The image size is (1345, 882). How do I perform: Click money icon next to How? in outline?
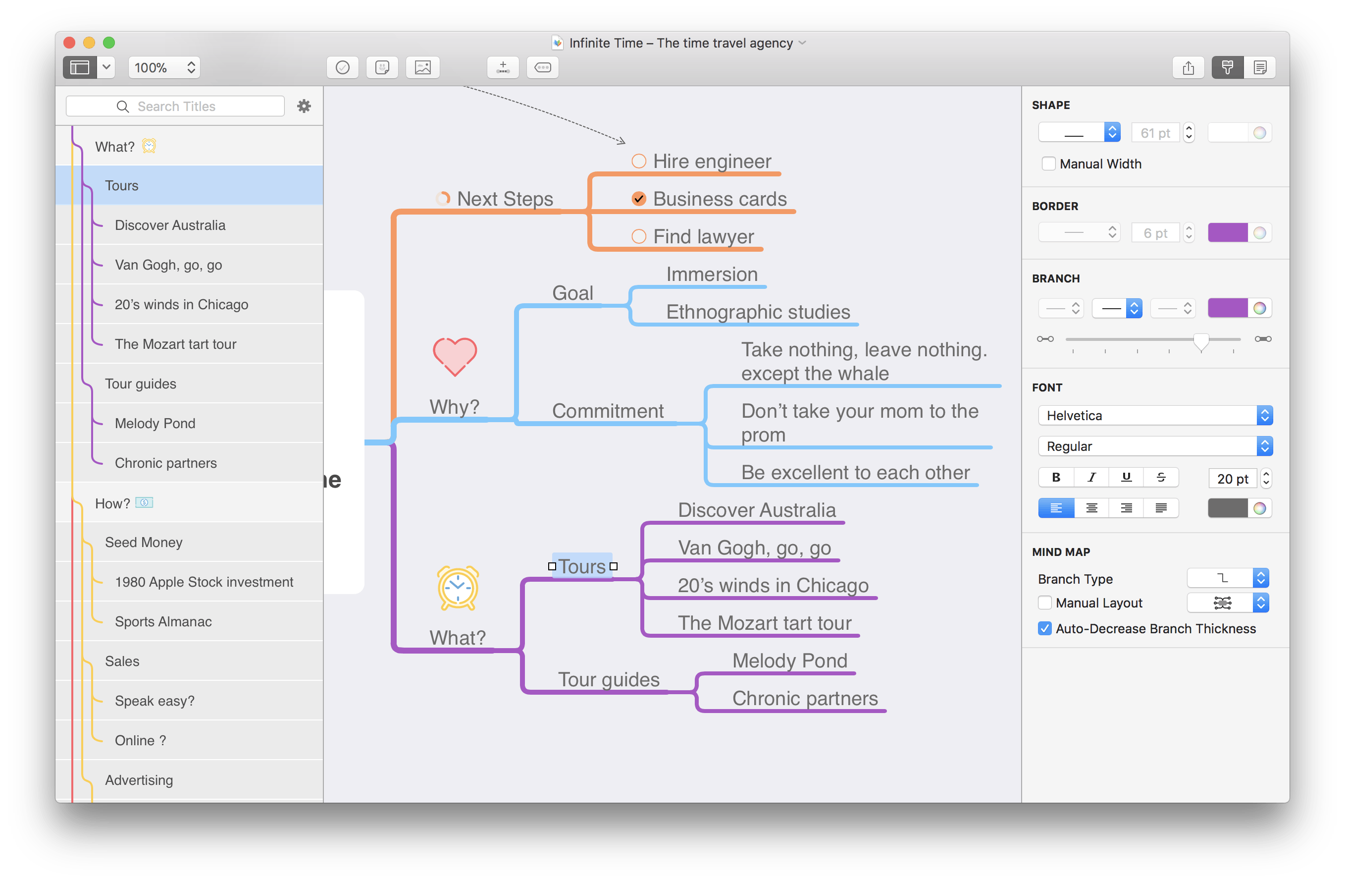tap(144, 502)
